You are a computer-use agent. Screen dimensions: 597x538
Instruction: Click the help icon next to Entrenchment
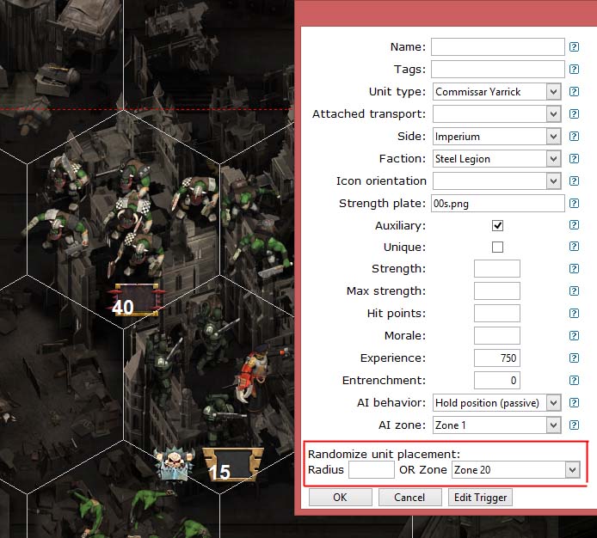point(574,381)
